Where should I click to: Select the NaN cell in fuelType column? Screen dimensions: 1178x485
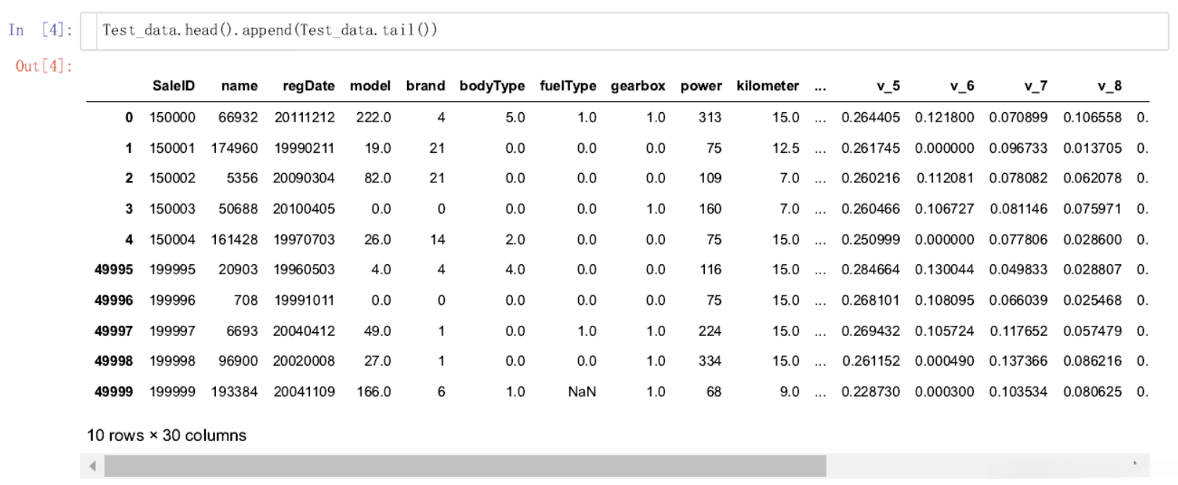(x=582, y=392)
